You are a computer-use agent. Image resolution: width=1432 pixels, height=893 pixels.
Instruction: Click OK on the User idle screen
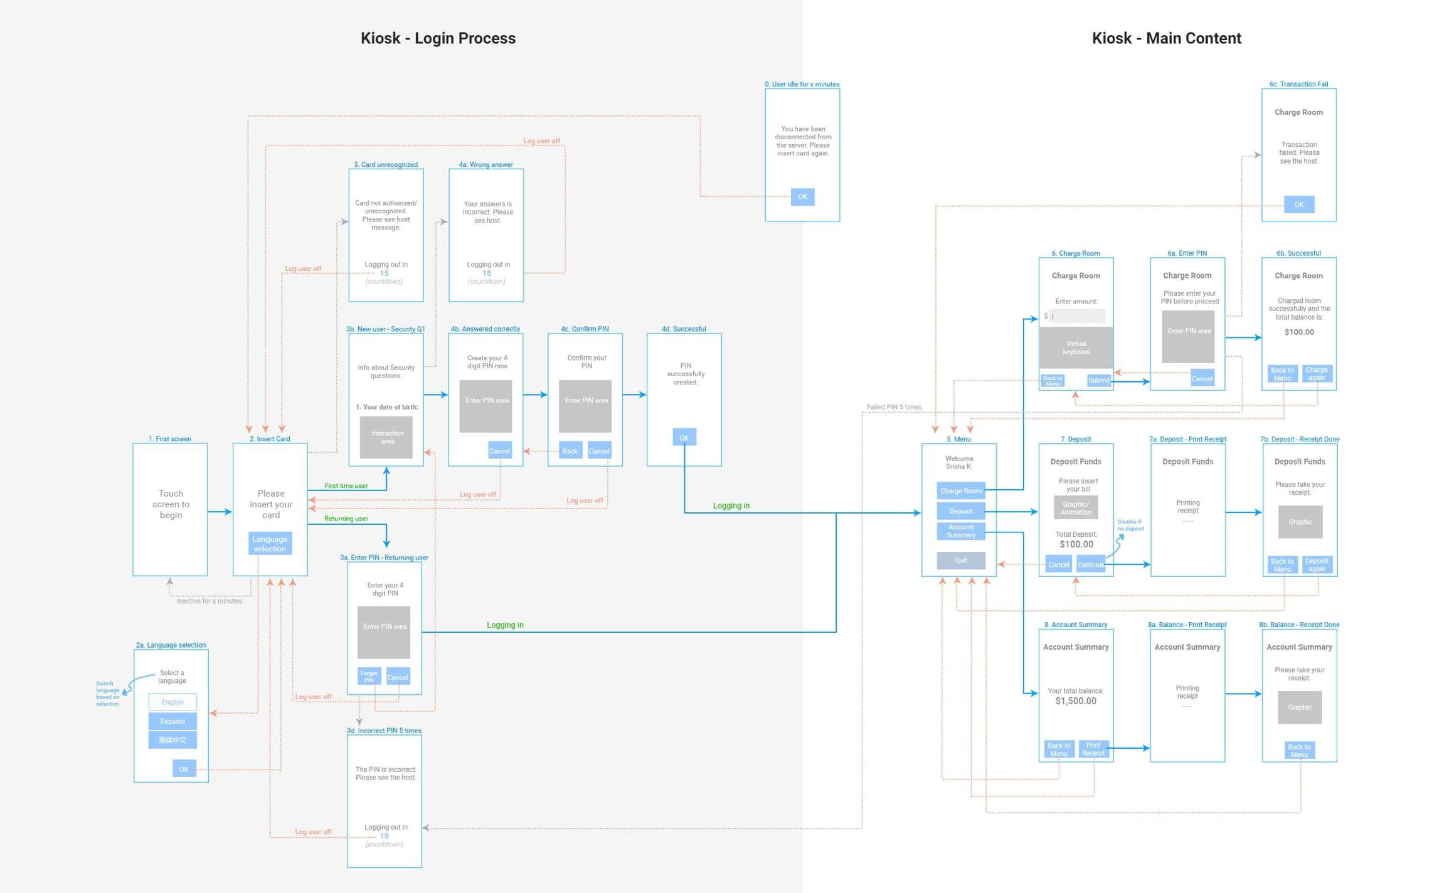tap(802, 197)
